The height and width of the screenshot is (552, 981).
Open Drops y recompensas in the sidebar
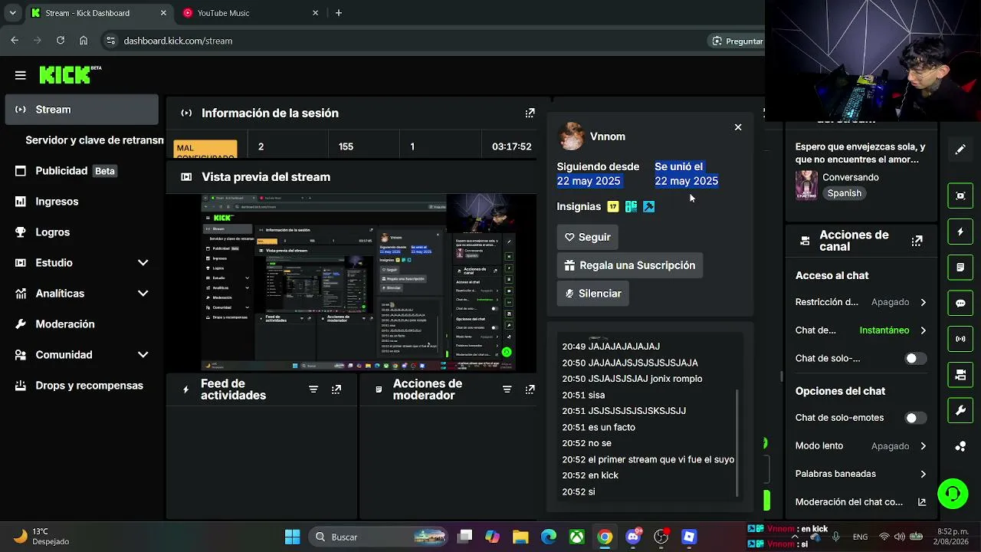click(x=81, y=386)
